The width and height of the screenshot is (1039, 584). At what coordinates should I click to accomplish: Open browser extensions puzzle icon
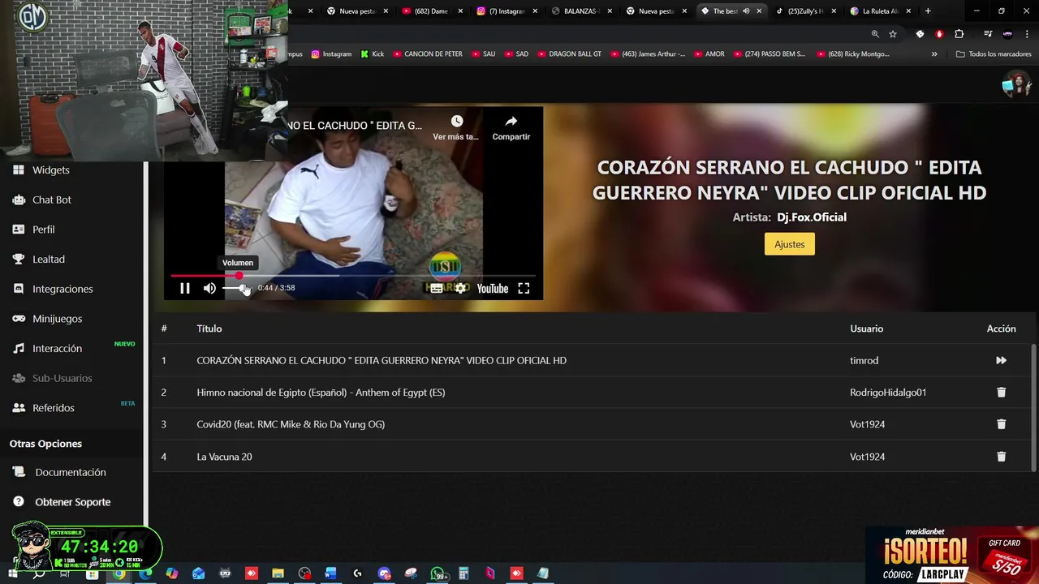959,34
